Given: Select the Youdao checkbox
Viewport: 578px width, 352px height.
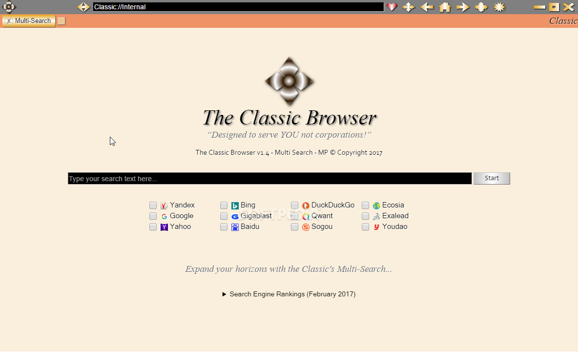Looking at the screenshot, I should click(365, 227).
